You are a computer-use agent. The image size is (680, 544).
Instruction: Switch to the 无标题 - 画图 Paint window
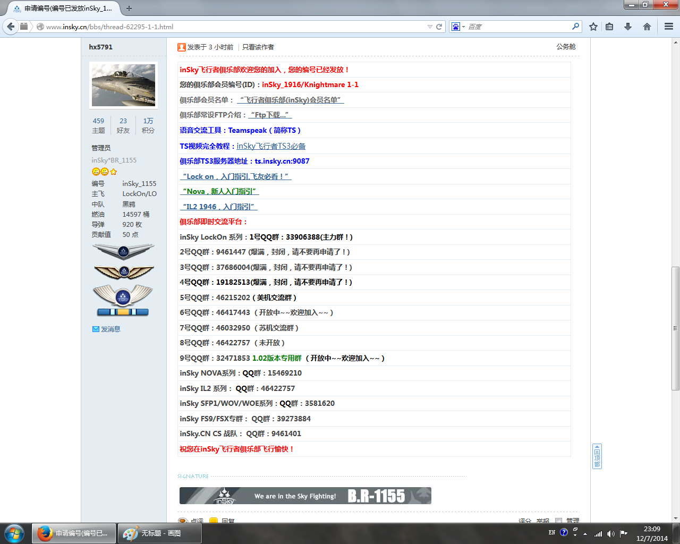pos(159,533)
